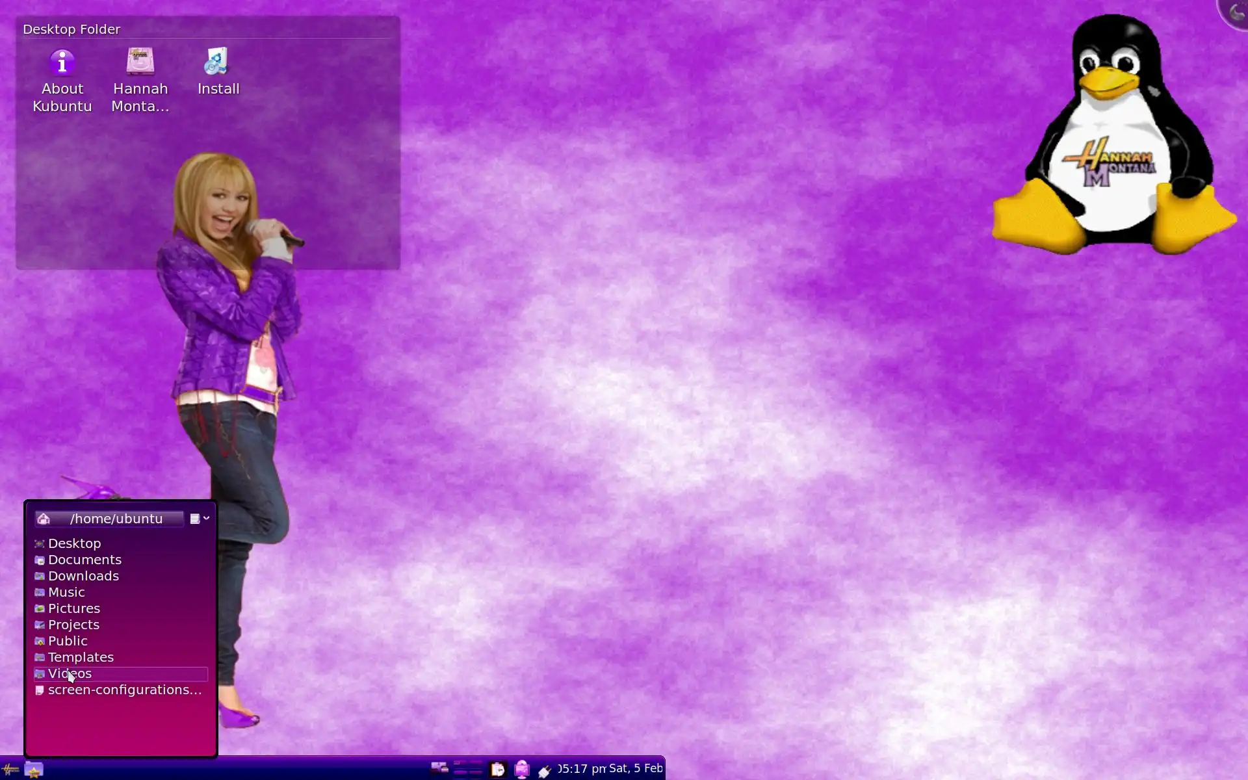
Task: Open the Downloads folder entry
Action: [83, 576]
